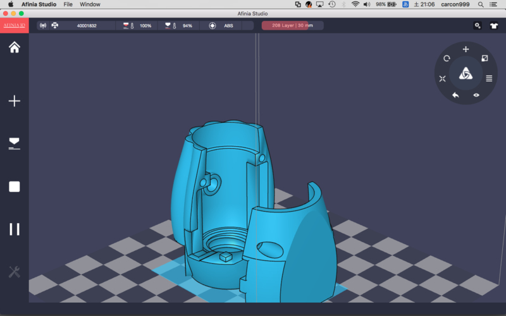Click the Add model plus icon
Image resolution: width=506 pixels, height=316 pixels.
tap(14, 101)
